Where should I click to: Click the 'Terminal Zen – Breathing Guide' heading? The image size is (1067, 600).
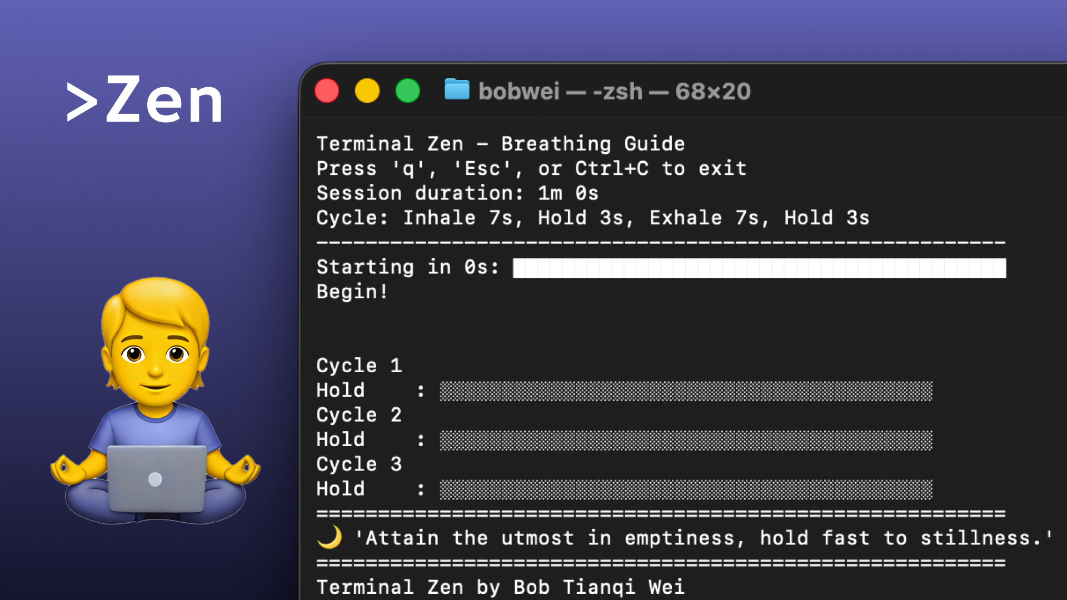pyautogui.click(x=500, y=144)
